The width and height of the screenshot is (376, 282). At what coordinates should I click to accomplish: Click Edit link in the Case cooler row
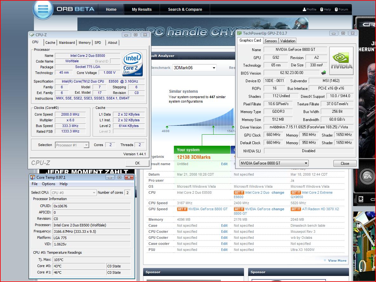tap(224, 244)
